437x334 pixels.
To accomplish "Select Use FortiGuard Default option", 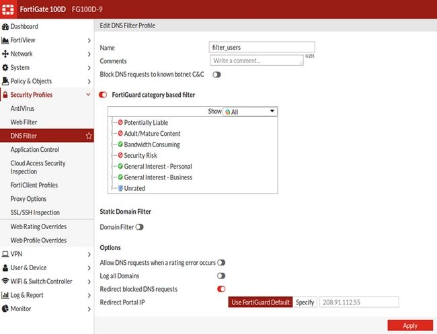I will click(x=261, y=302).
